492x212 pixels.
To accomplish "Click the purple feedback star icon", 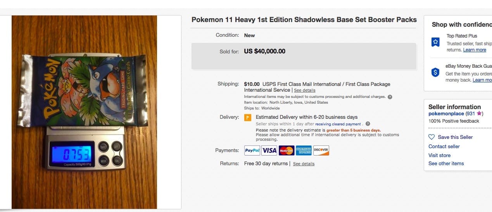I will (479, 113).
